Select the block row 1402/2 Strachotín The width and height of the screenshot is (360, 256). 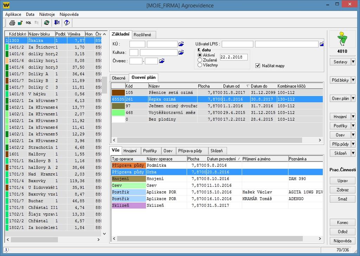[53, 147]
